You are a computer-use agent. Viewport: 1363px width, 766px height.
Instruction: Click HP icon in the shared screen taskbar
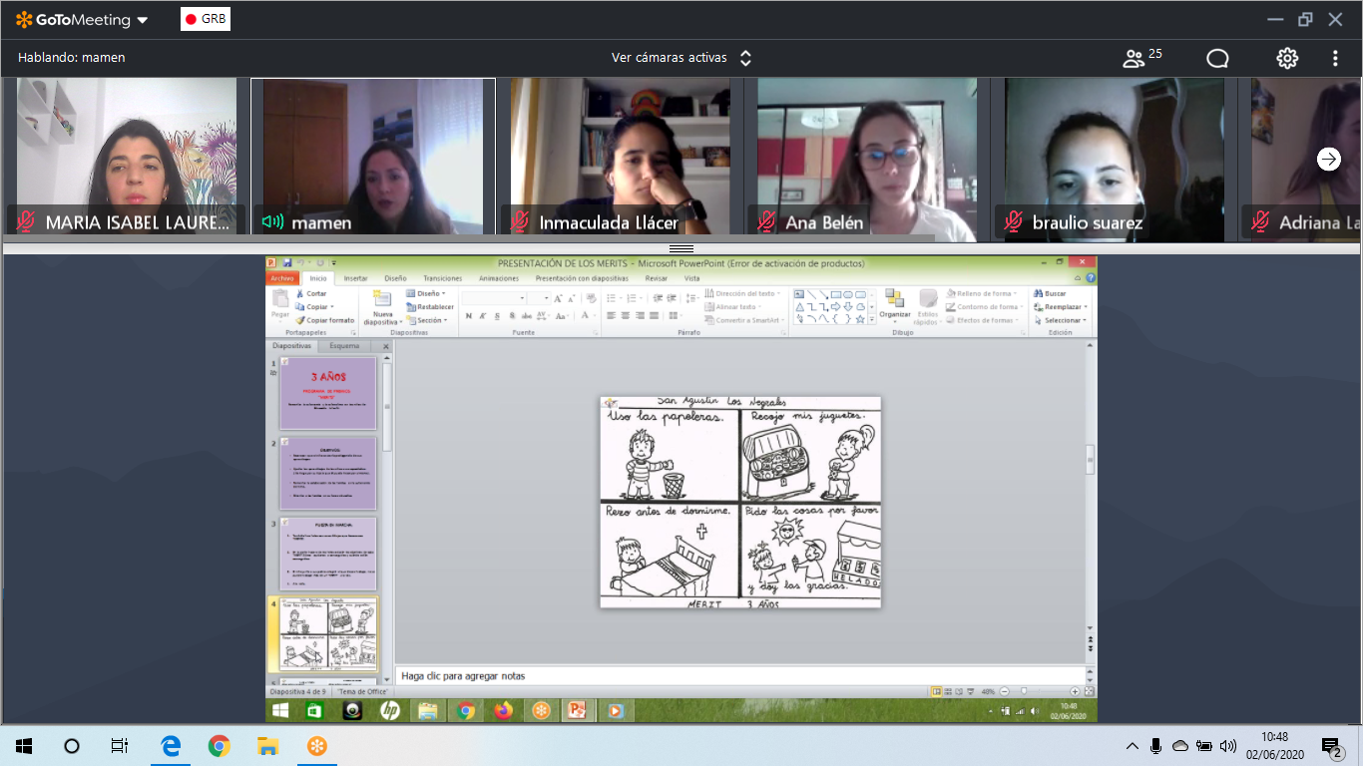(x=390, y=711)
